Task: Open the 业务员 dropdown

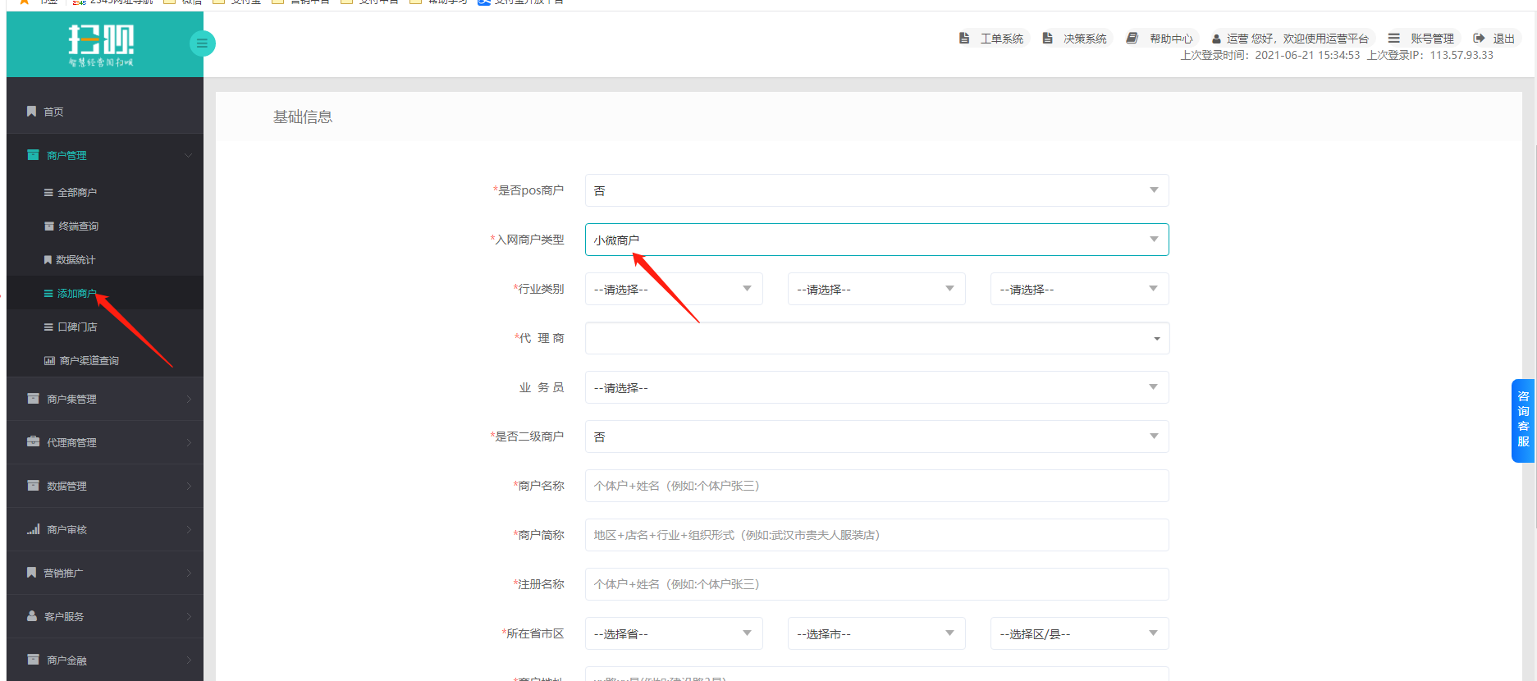Action: click(876, 387)
